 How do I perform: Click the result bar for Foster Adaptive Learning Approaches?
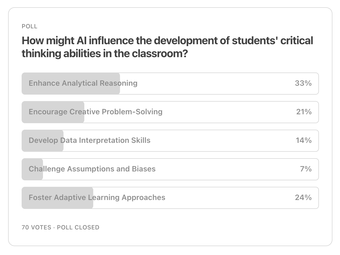[x=57, y=198]
